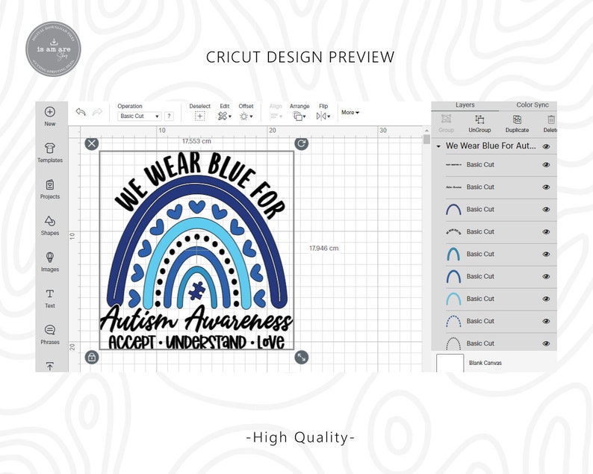Click the rotate handle on selection
Screen dimensions: 593x474
[302, 143]
